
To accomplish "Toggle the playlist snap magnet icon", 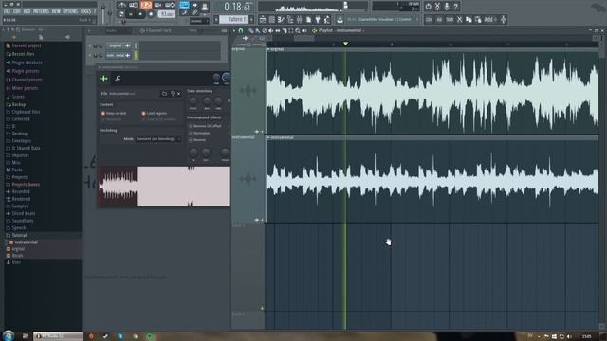I will click(x=241, y=30).
